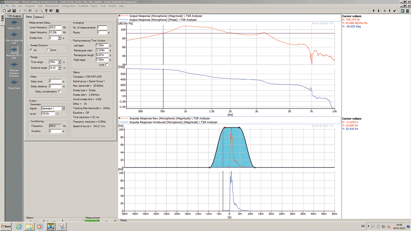The image size is (411, 231).
Task: Click the Lower frequency input field
Action: 55,27
